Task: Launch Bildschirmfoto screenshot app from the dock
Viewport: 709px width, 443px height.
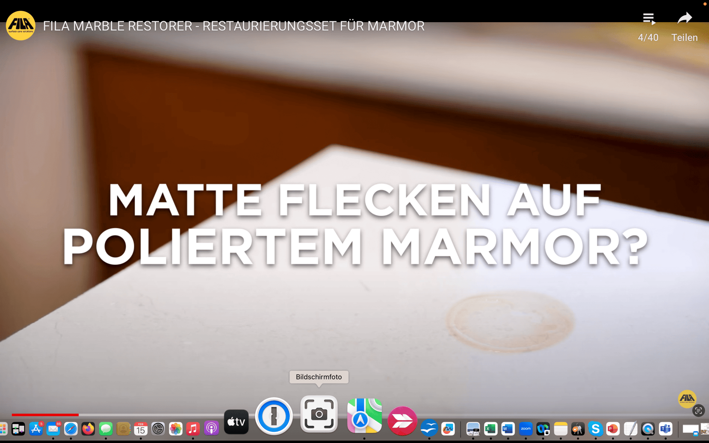Action: (x=319, y=414)
